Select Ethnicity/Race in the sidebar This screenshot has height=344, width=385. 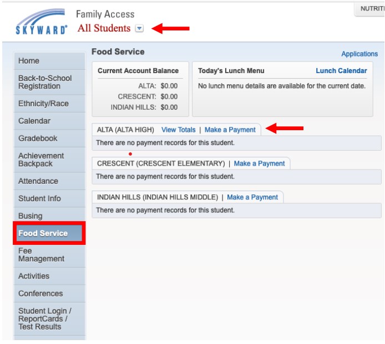coord(43,103)
